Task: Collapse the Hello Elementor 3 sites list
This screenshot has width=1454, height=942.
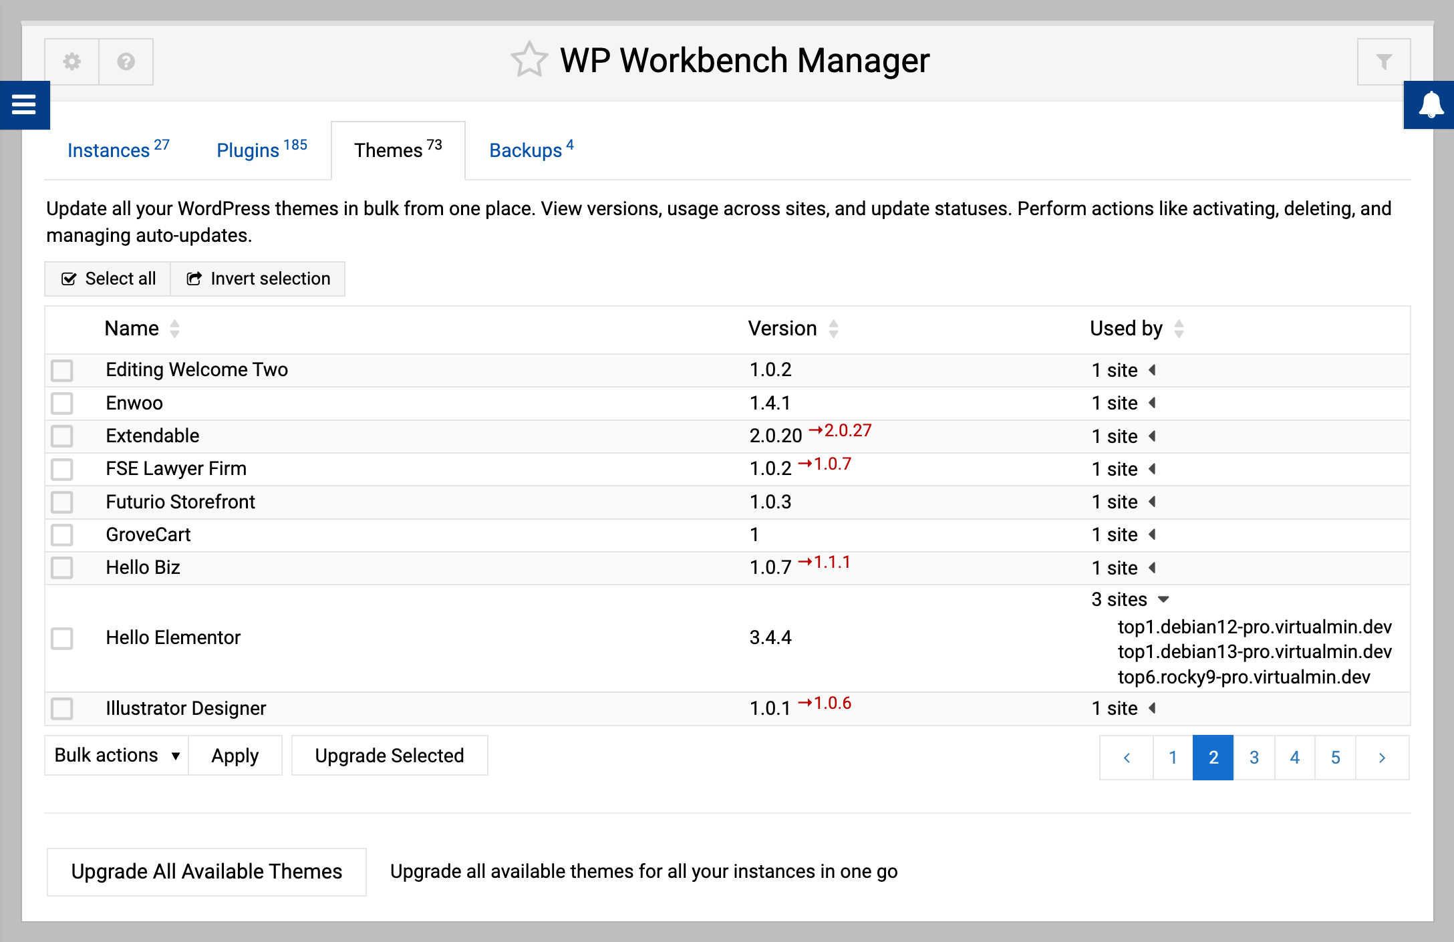Action: (1163, 599)
